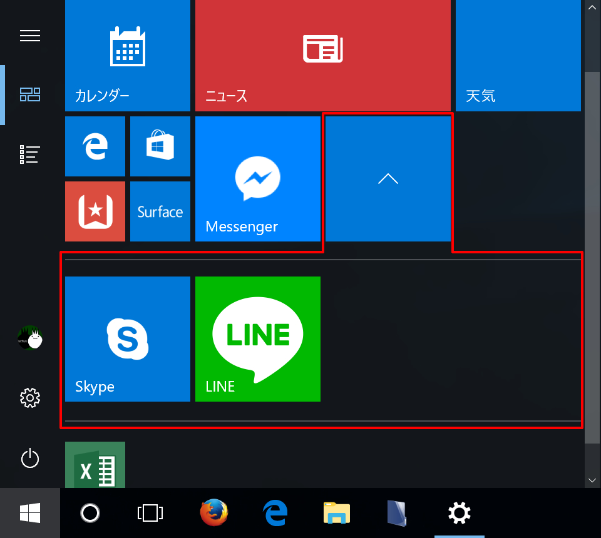The image size is (601, 538).
Task: Open the red Wunderlist star tile
Action: click(95, 211)
